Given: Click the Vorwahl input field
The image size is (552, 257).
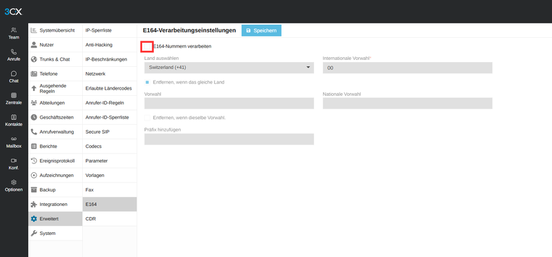Looking at the screenshot, I should coord(229,103).
